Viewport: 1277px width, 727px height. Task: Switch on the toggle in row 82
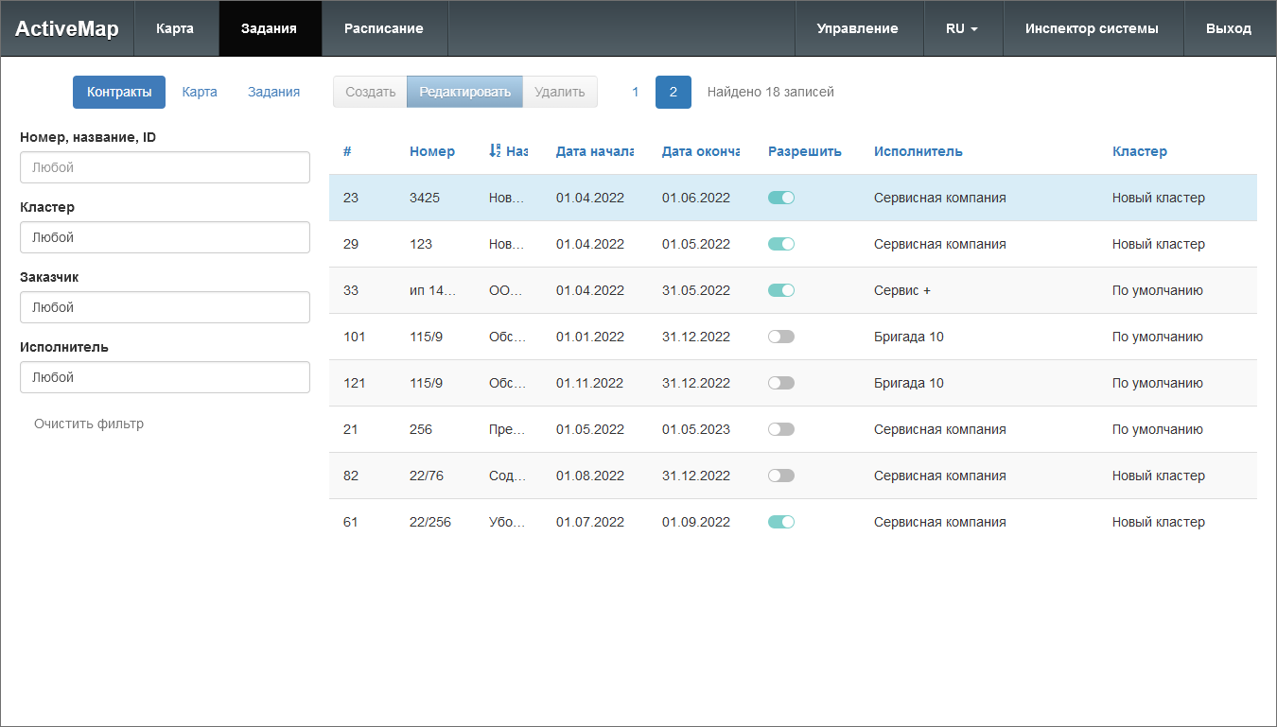780,476
